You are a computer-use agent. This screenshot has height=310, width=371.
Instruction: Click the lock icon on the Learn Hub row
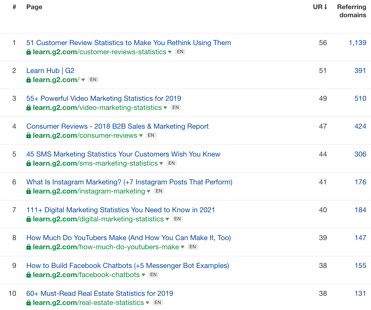(28, 80)
